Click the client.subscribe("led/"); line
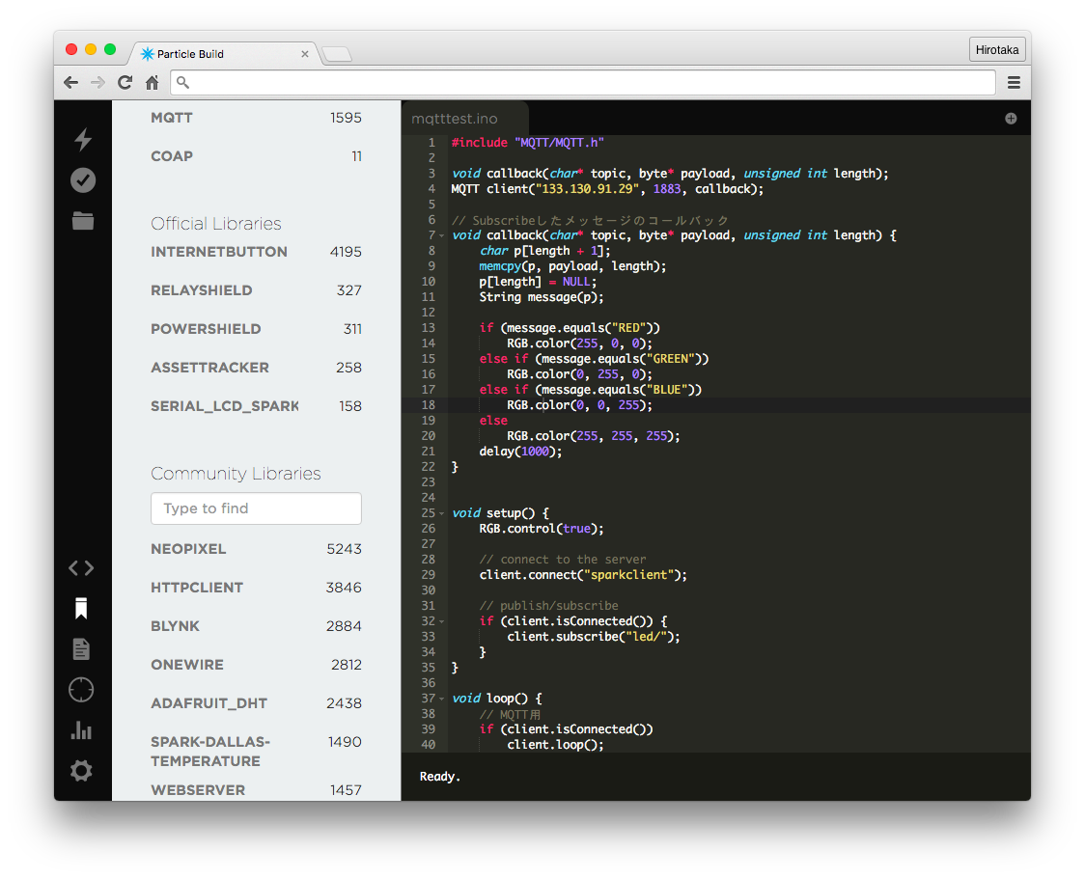 click(x=594, y=637)
